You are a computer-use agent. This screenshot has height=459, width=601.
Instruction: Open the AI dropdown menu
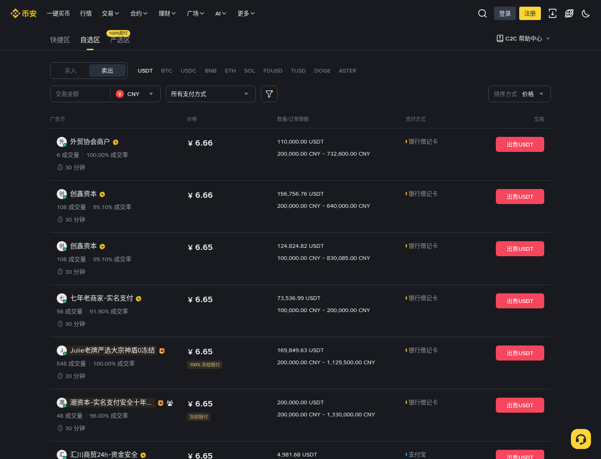click(221, 13)
